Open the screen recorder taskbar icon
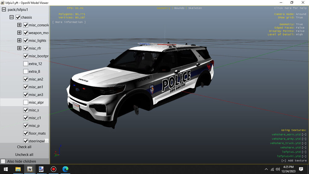This screenshot has width=309, height=174. [x=53, y=169]
